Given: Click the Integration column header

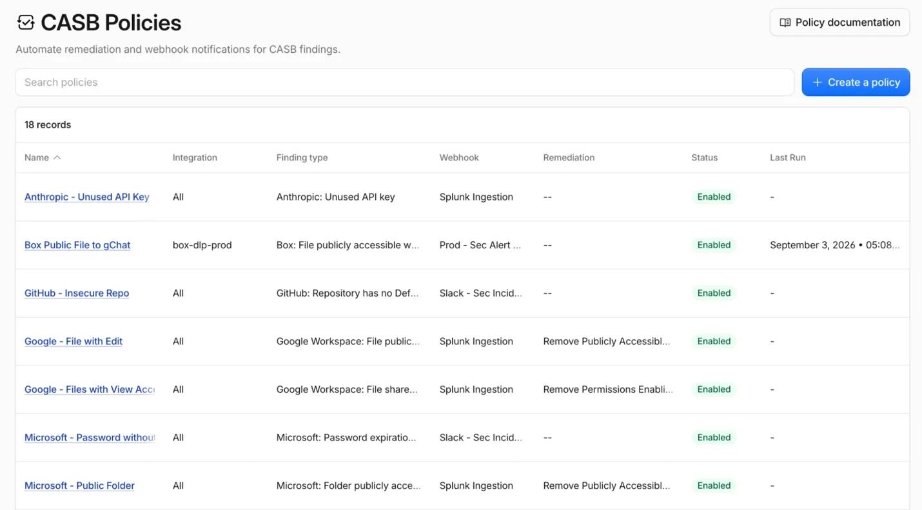Looking at the screenshot, I should (195, 158).
